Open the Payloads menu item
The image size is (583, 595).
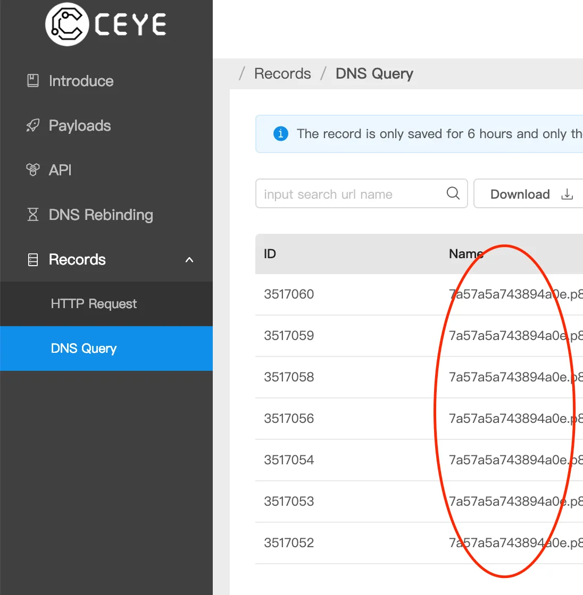pyautogui.click(x=80, y=125)
